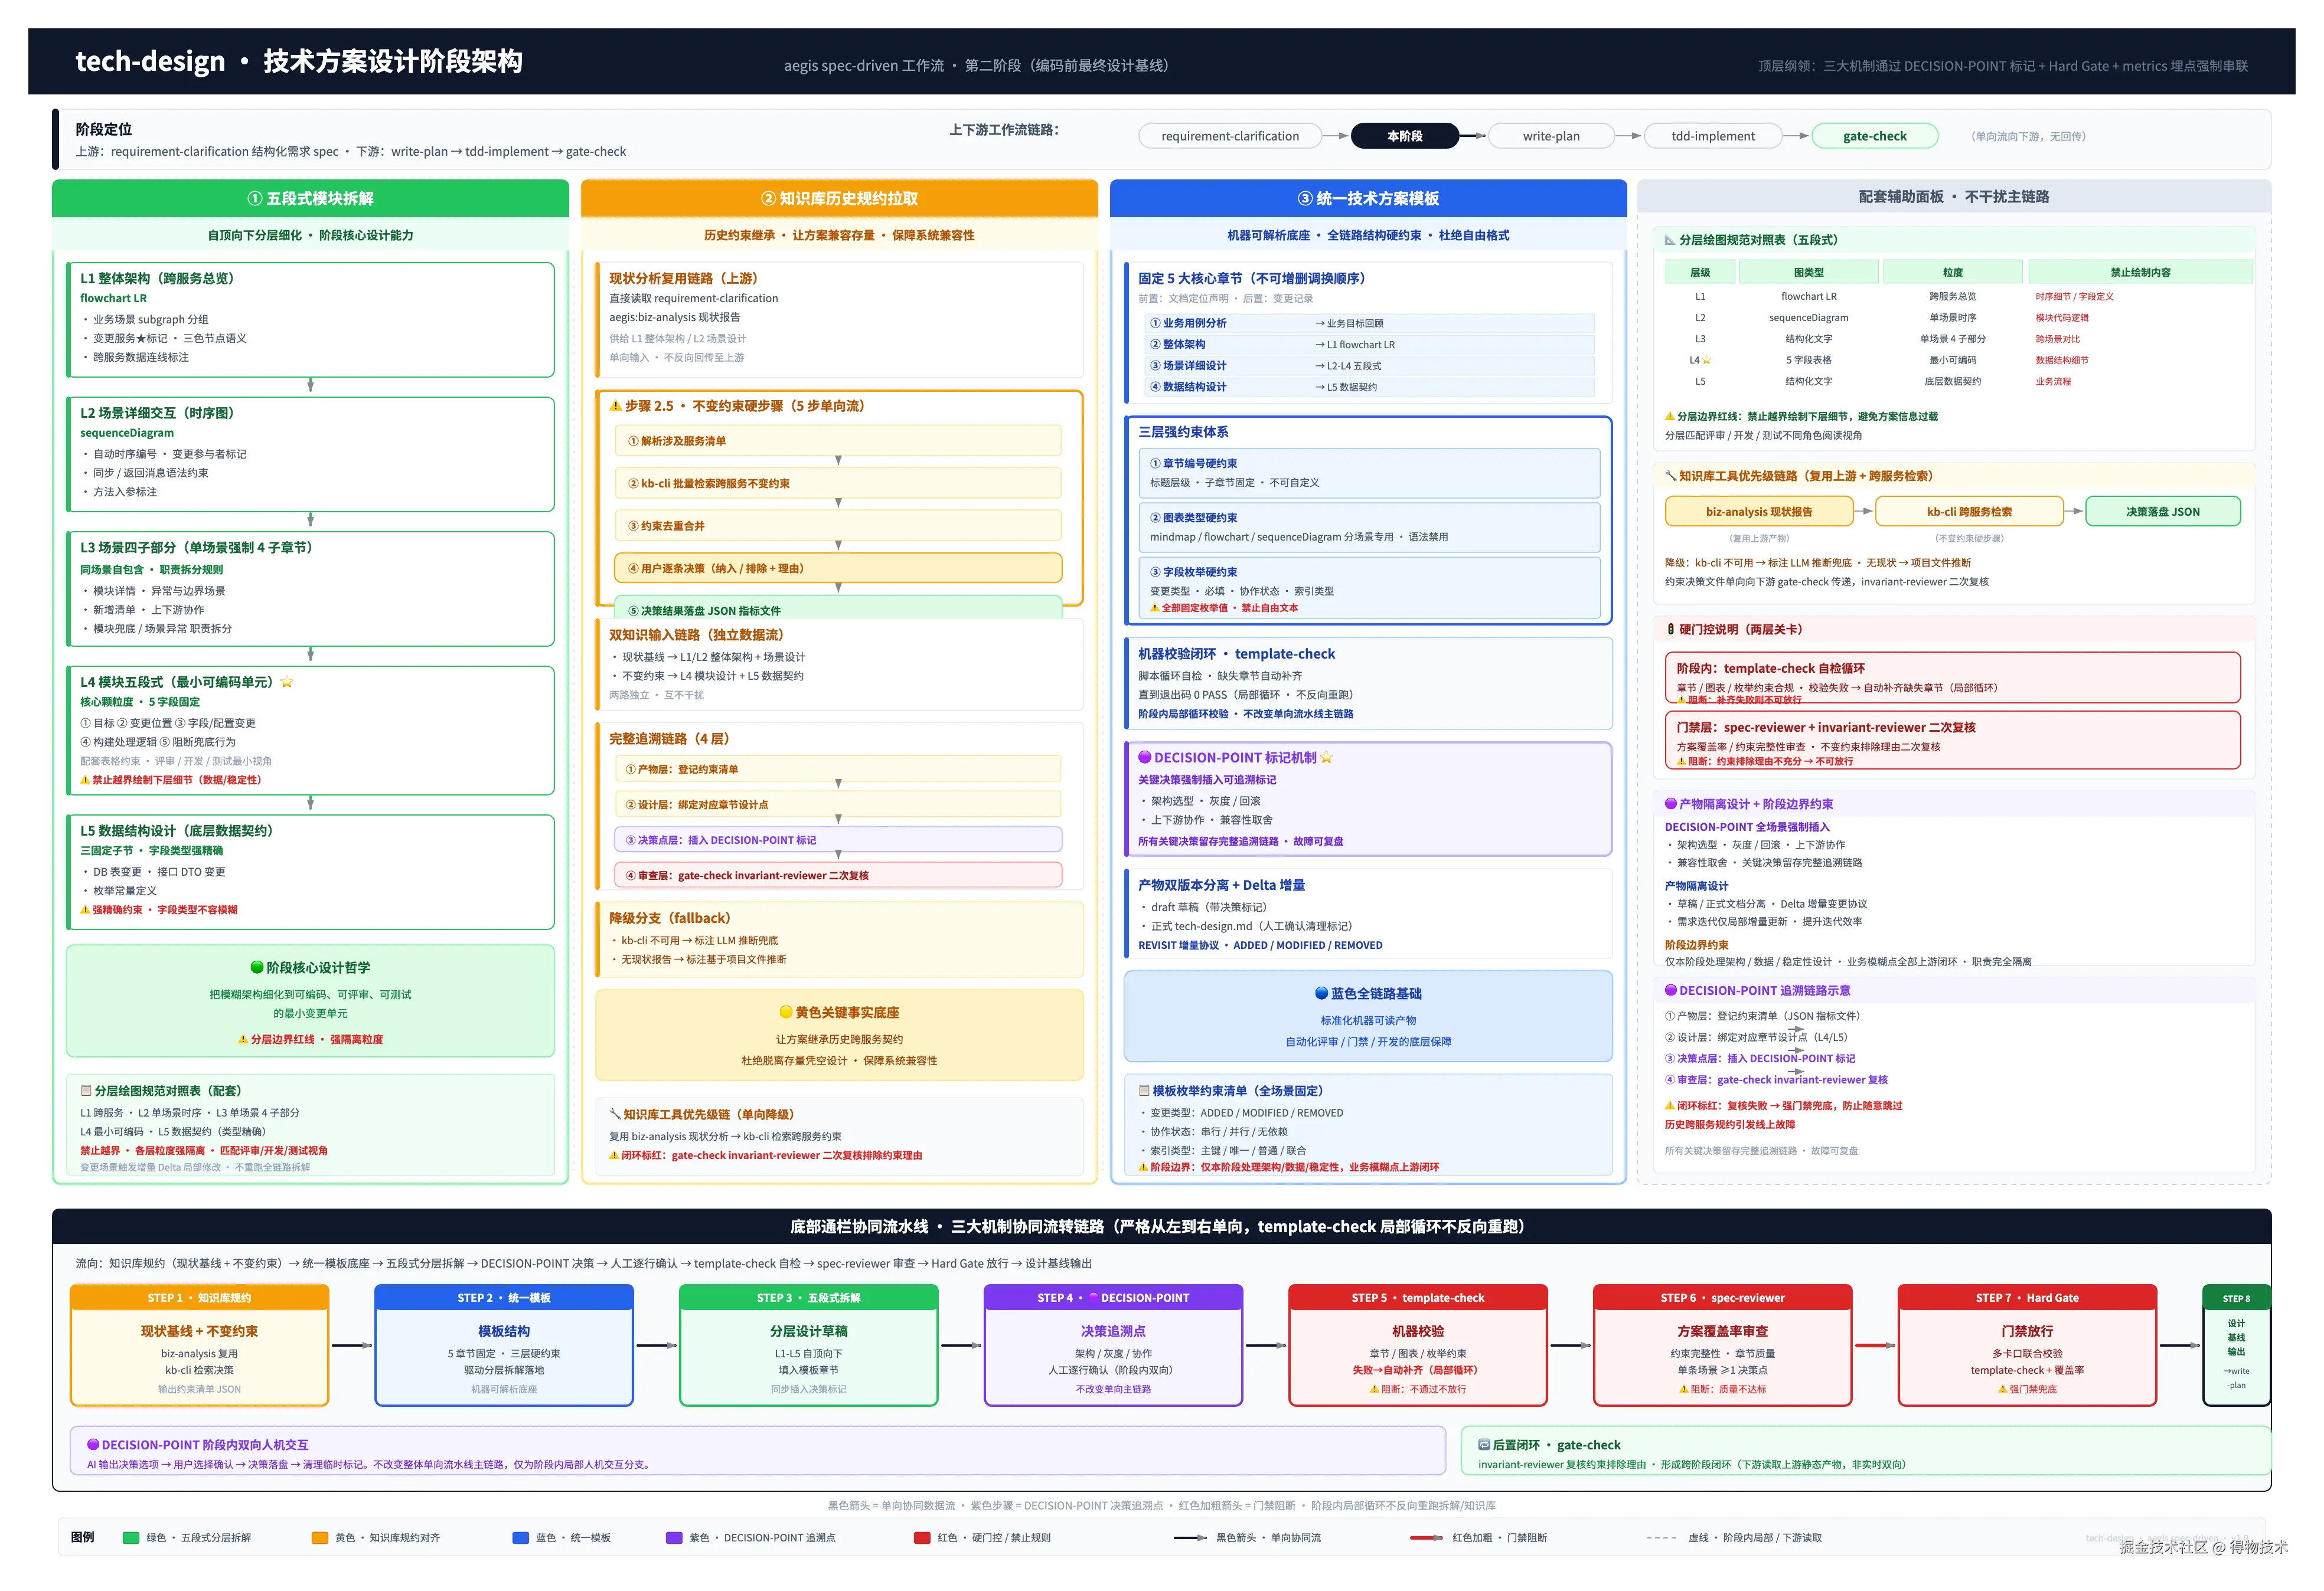Click the ruler icon beside 分层绘图规范对照表（五段式）
The height and width of the screenshot is (1591, 2324).
[1670, 240]
